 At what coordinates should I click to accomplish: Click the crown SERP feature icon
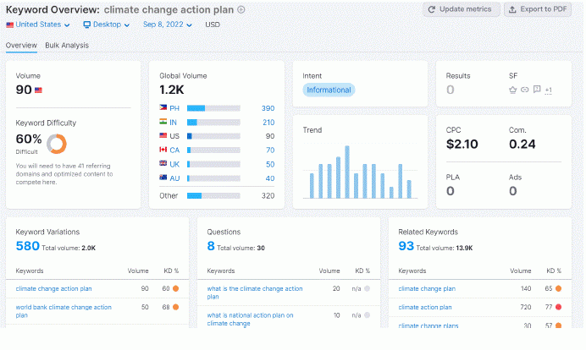[x=513, y=90]
